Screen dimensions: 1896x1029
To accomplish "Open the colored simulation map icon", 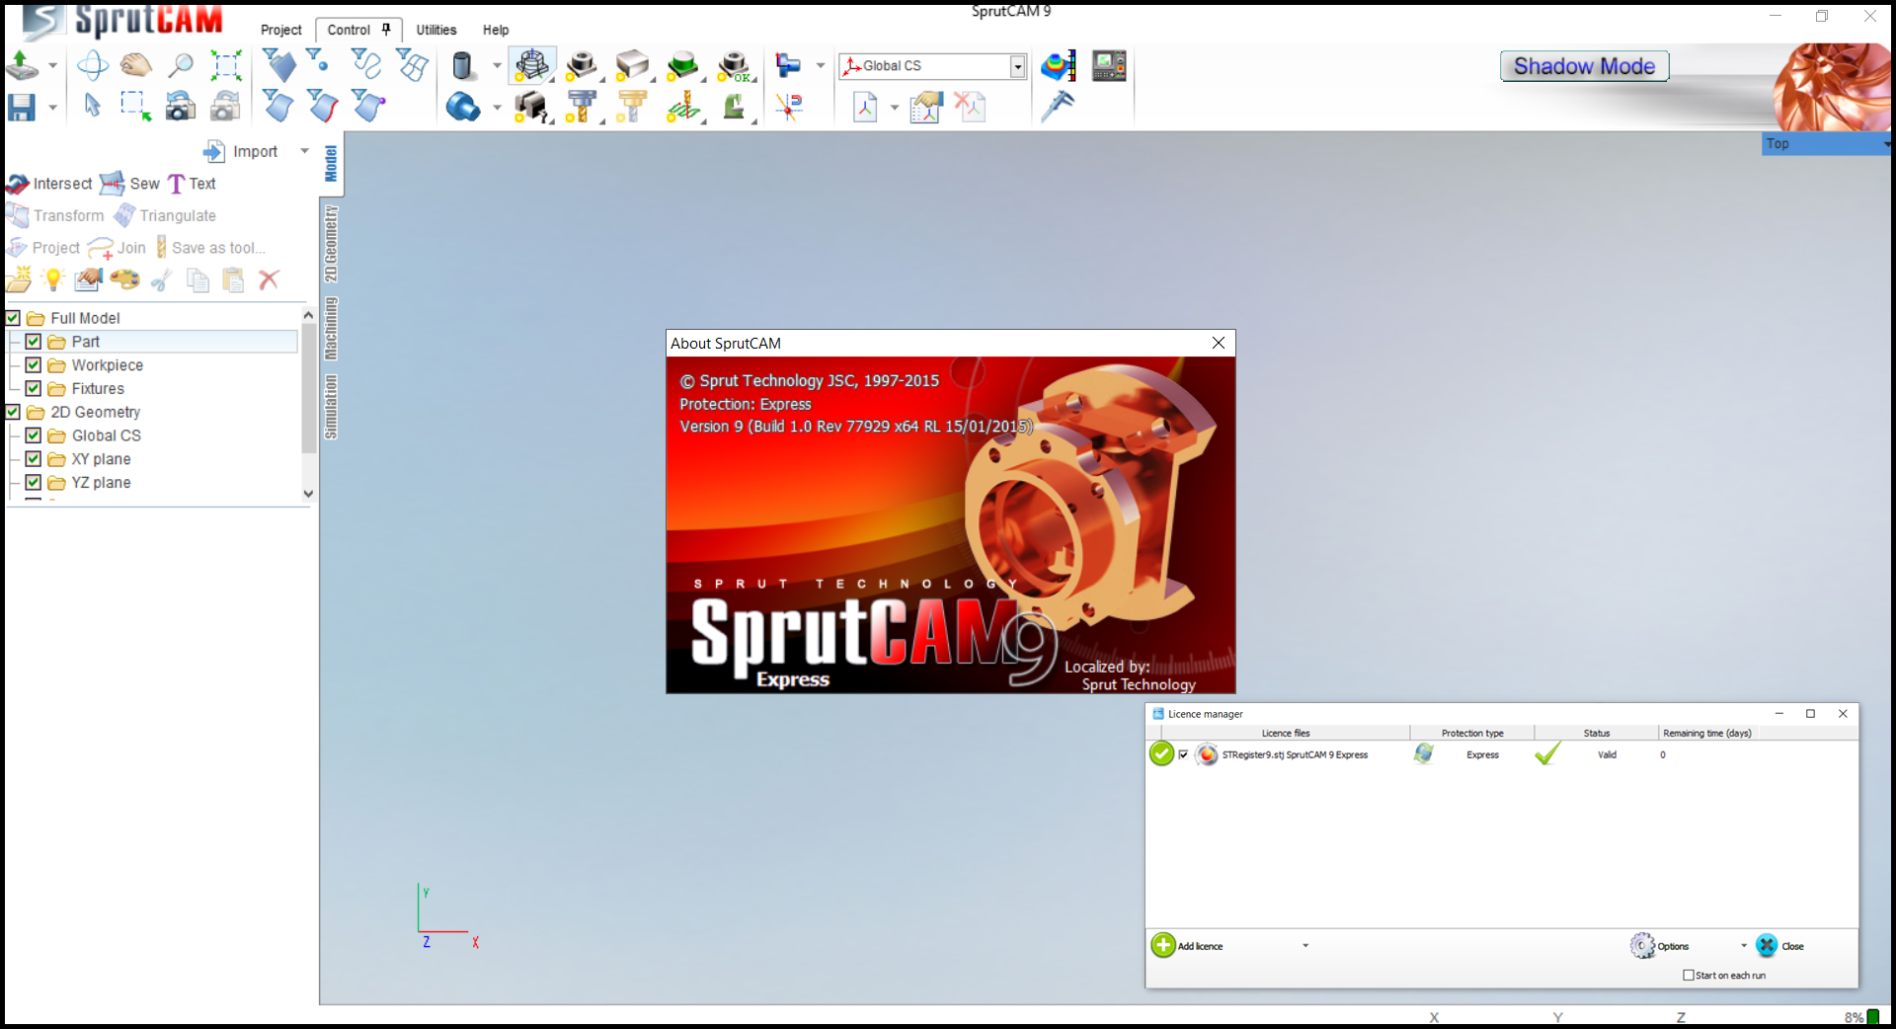I will pos(1058,66).
